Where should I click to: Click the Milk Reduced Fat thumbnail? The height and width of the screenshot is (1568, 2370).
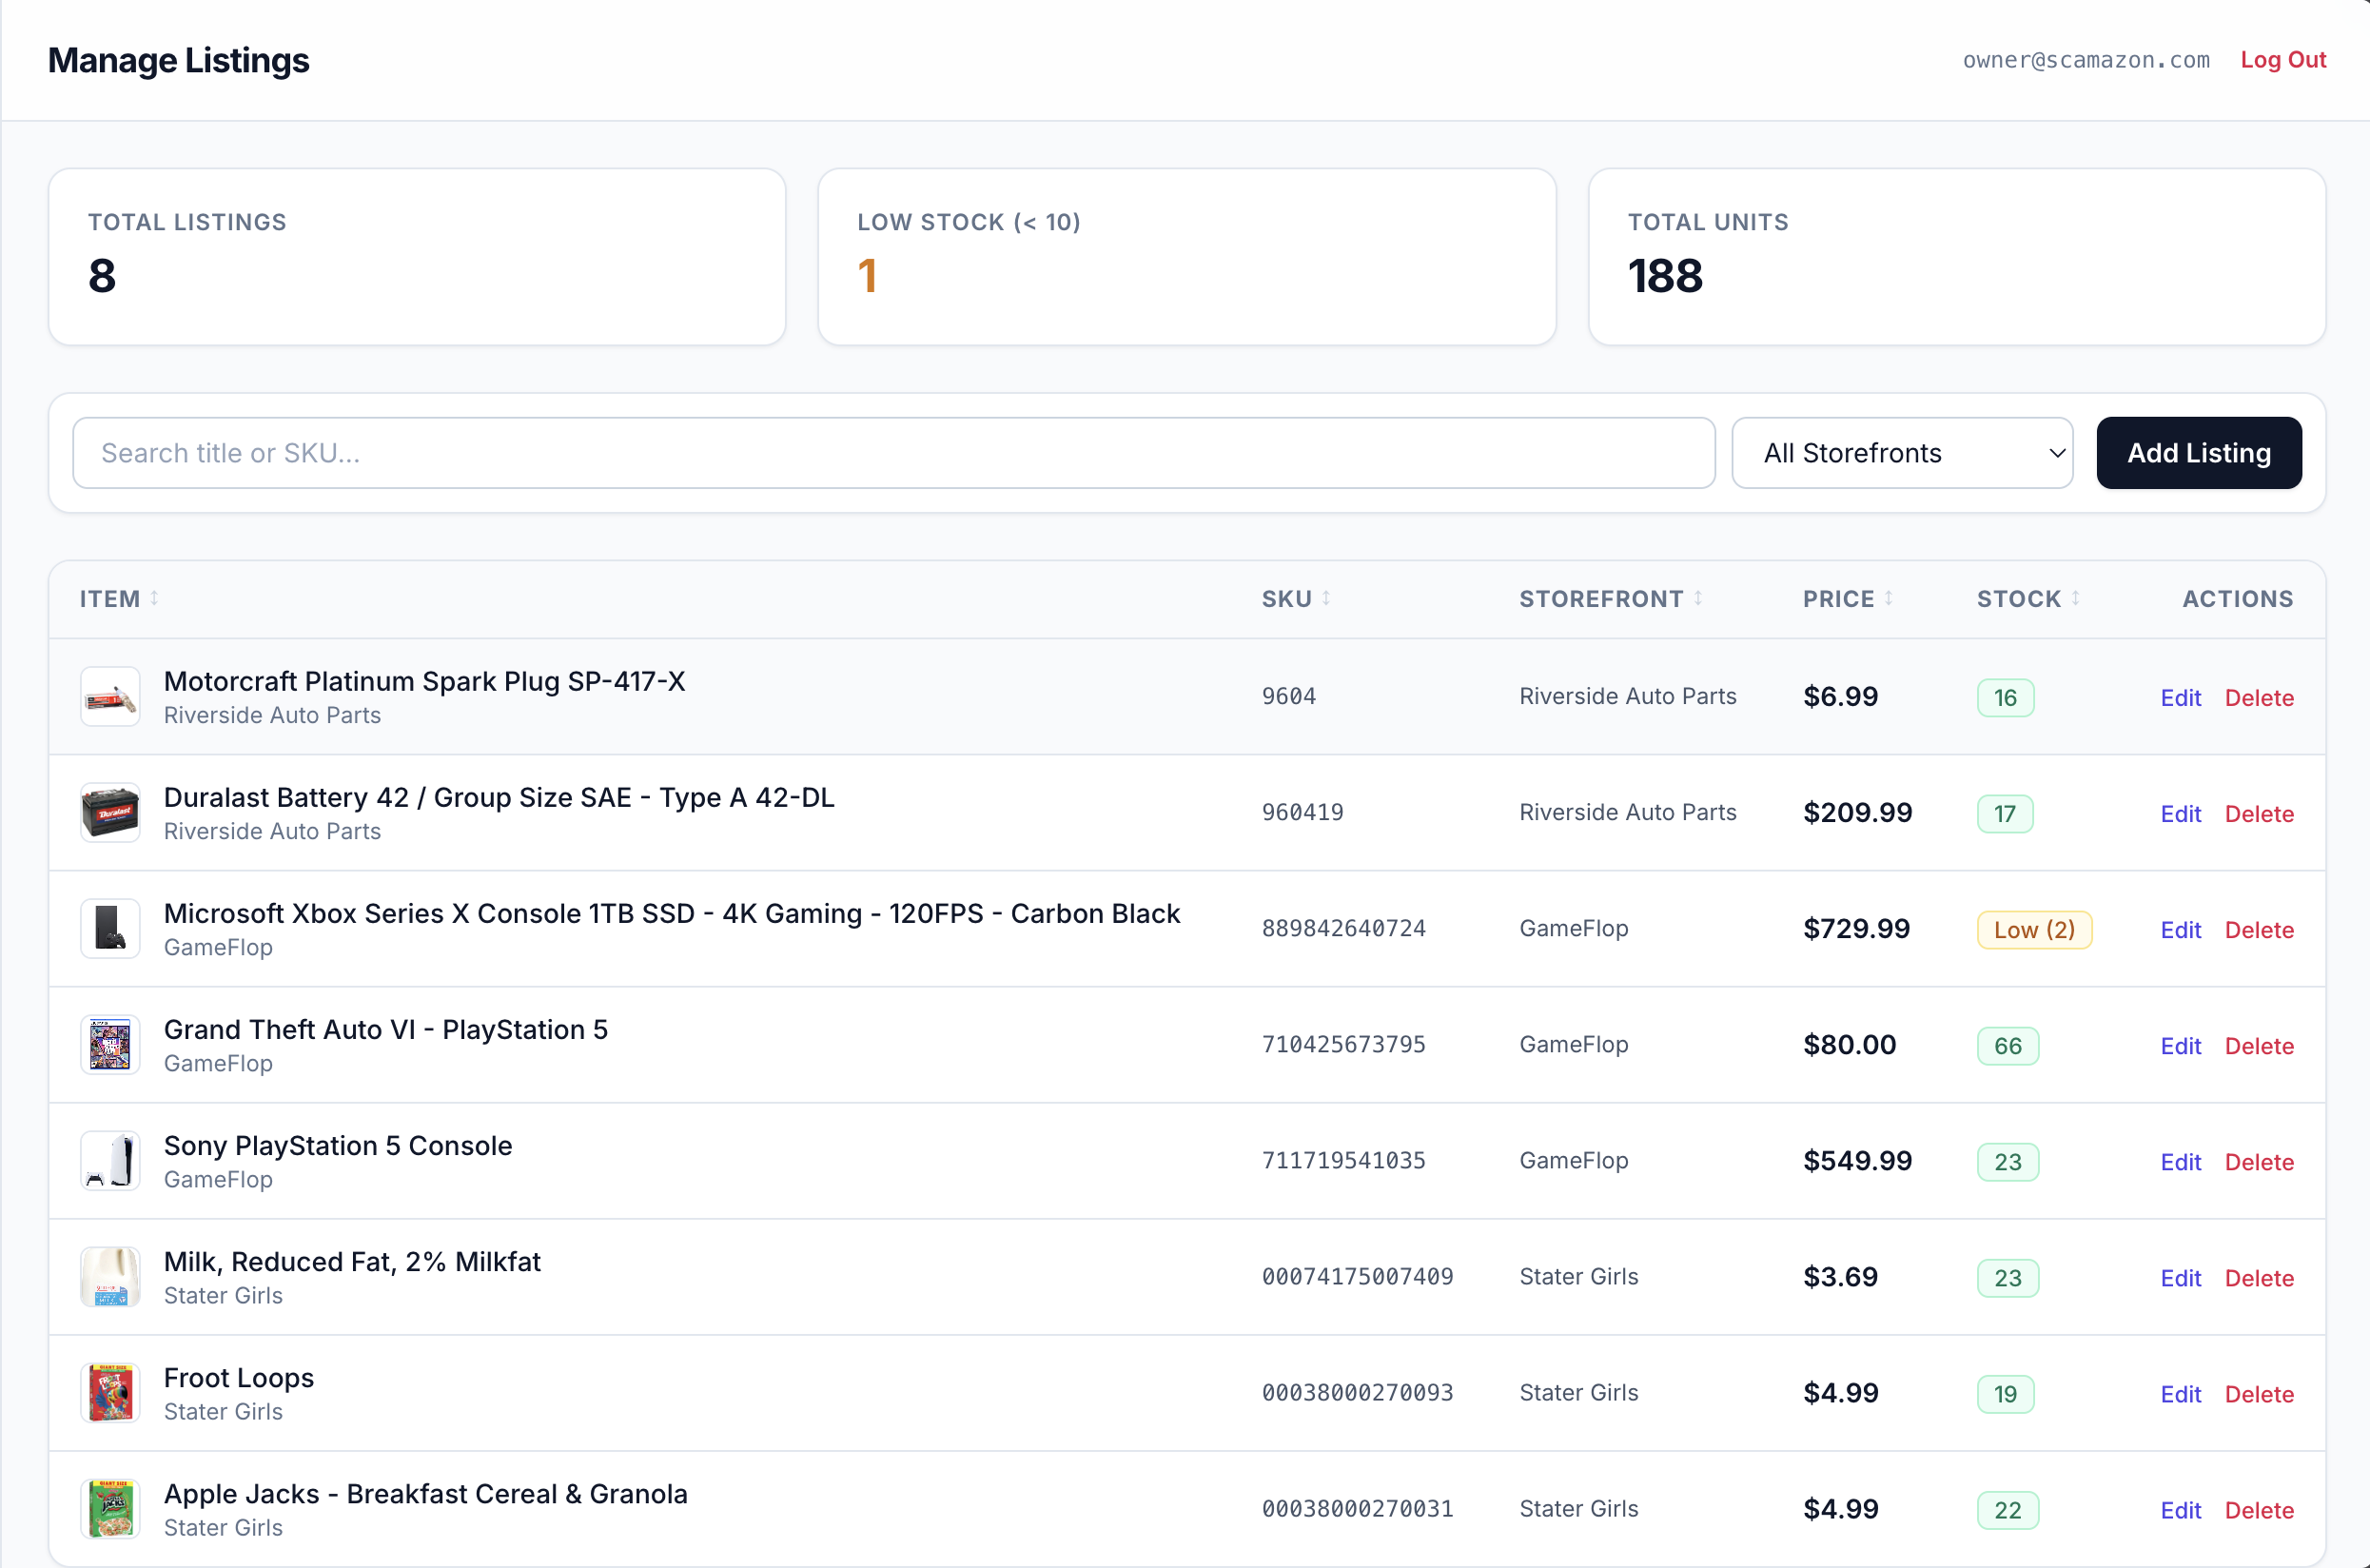coord(110,1277)
